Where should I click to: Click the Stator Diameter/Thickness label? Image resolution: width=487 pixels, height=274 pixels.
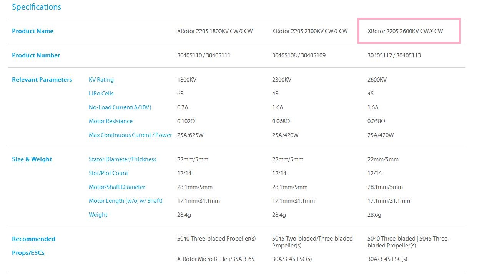coord(123,159)
